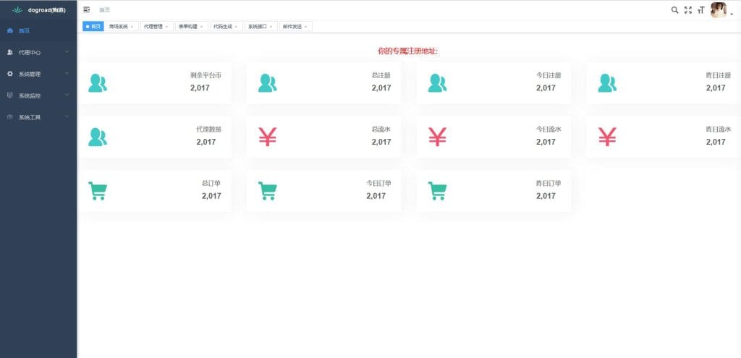Screen dimensions: 741x358
Task: Click the search magnifier icon
Action: coord(674,10)
